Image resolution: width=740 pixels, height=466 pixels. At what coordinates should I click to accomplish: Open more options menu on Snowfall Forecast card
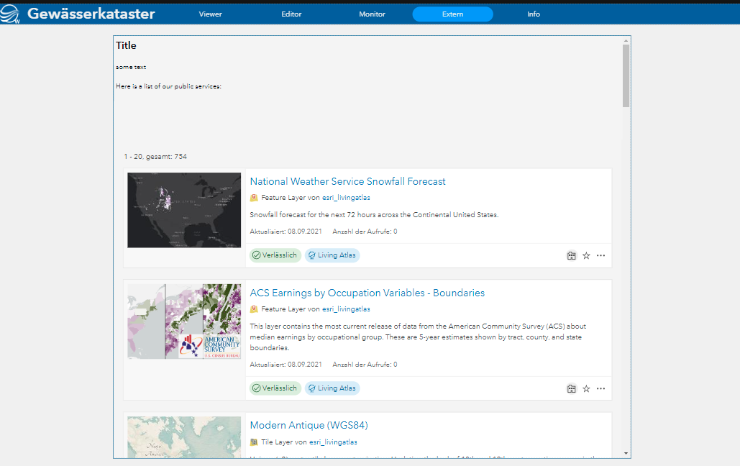[600, 255]
